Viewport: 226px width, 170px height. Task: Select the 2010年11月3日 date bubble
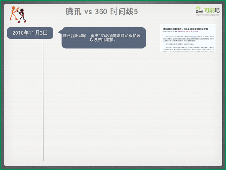30,33
